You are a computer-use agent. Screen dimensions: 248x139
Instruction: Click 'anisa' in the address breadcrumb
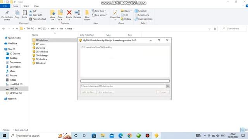[53, 29]
